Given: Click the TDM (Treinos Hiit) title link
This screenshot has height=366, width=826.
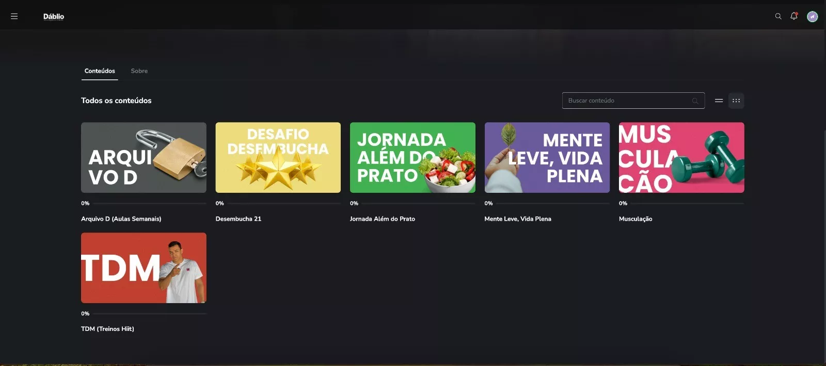Looking at the screenshot, I should point(107,329).
